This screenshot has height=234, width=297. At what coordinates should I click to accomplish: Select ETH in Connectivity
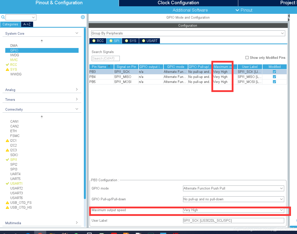[x=14, y=131]
